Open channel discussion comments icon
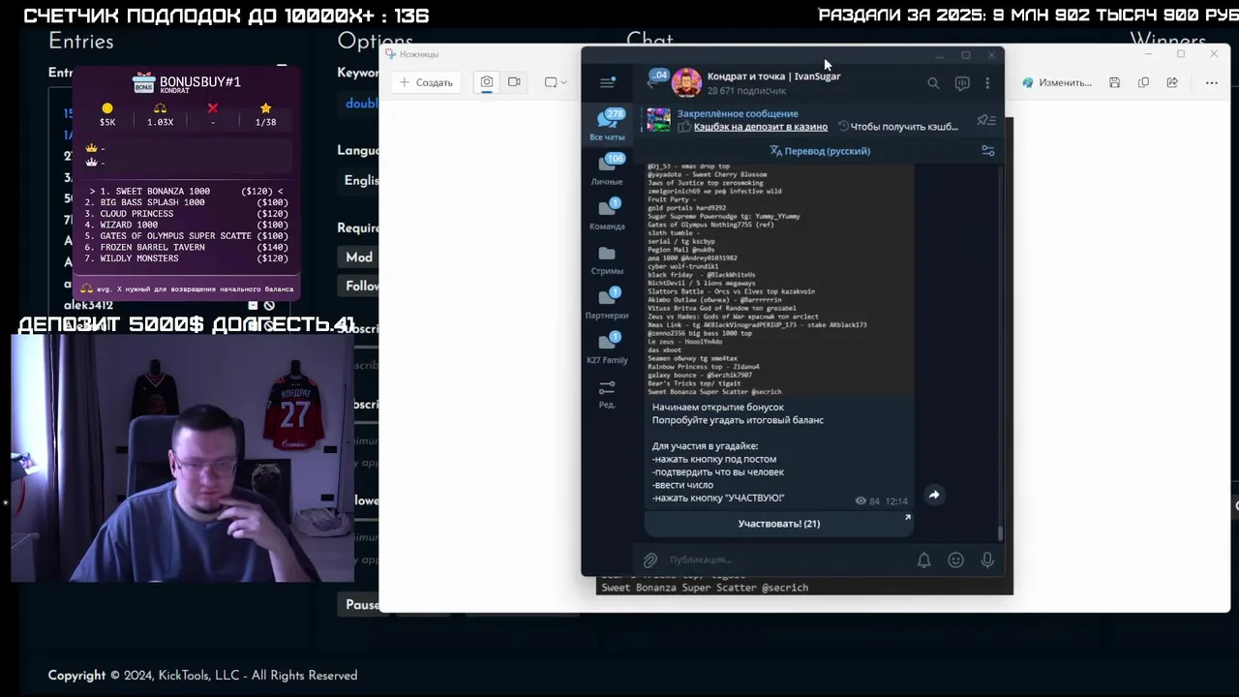The width and height of the screenshot is (1239, 697). pos(962,83)
